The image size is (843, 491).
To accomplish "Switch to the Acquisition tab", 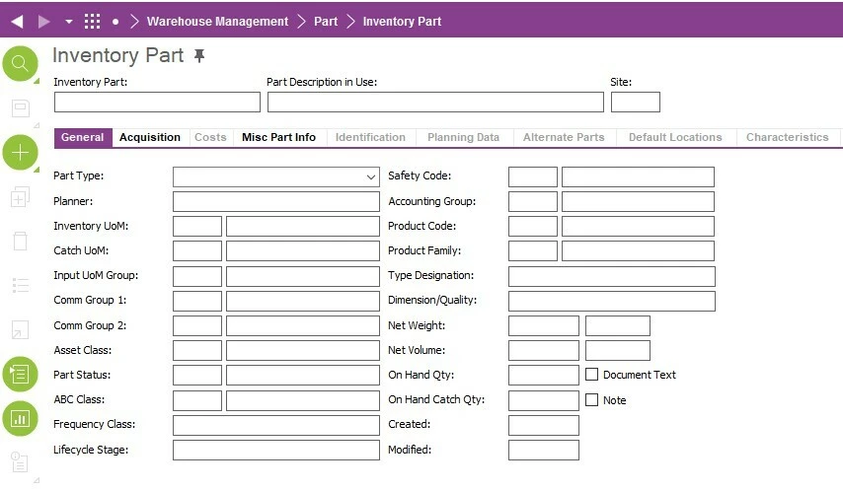I will (x=150, y=137).
